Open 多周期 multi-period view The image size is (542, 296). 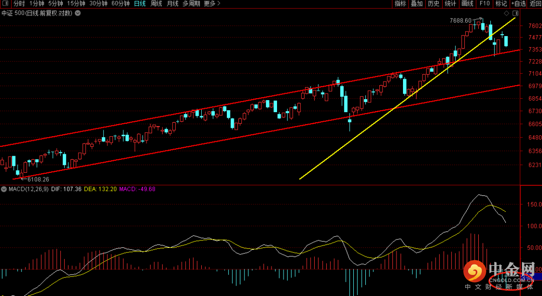[191, 4]
